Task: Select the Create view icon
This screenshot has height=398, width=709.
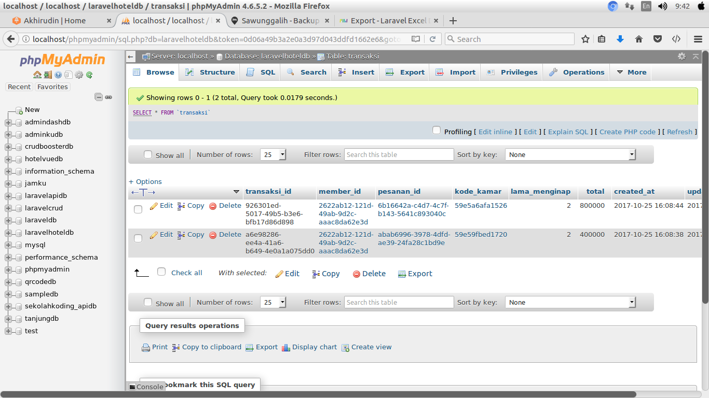Action: pos(345,347)
